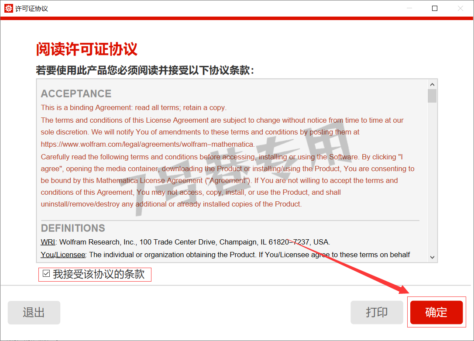474x341 pixels.
Task: Click the Wolfram icon in title bar
Action: click(8, 8)
